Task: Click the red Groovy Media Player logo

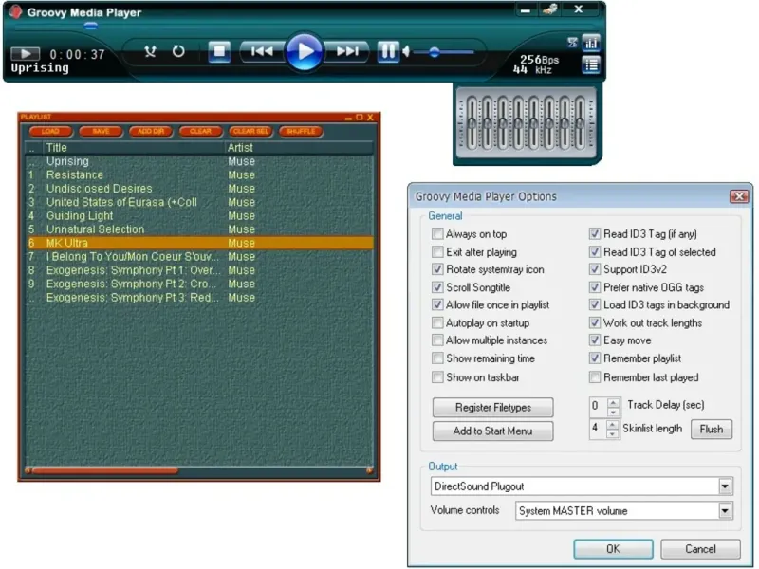Action: [x=15, y=11]
